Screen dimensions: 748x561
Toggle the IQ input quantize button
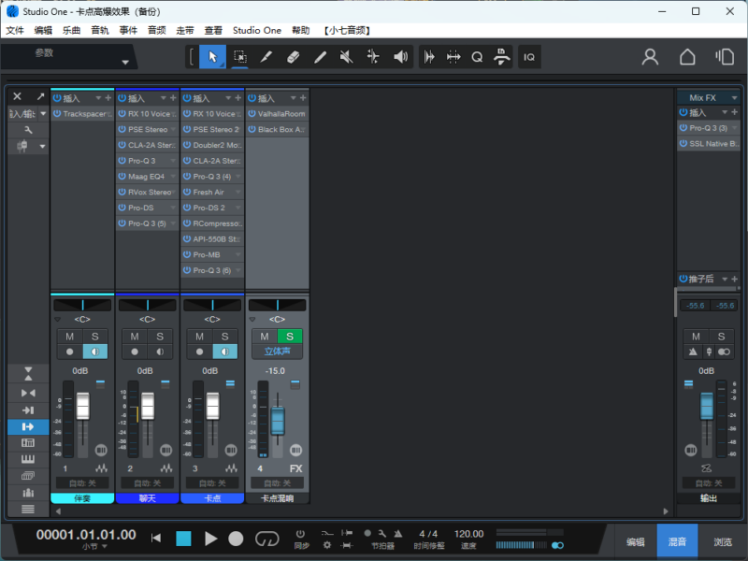[x=529, y=57]
